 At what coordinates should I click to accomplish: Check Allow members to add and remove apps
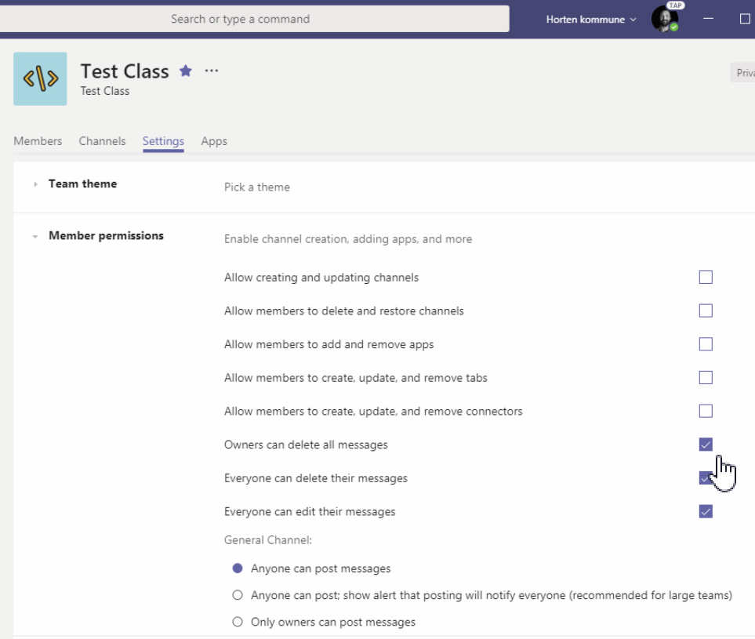(706, 344)
